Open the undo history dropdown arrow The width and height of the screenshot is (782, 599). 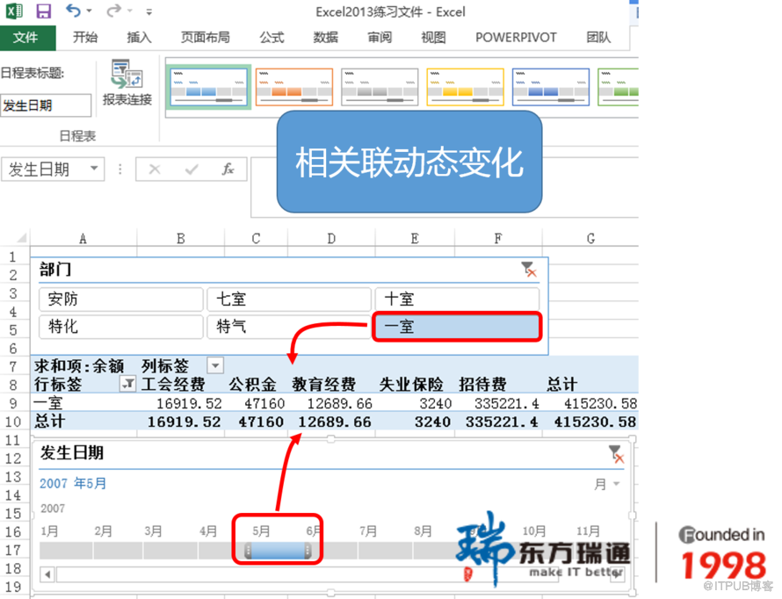coord(90,11)
